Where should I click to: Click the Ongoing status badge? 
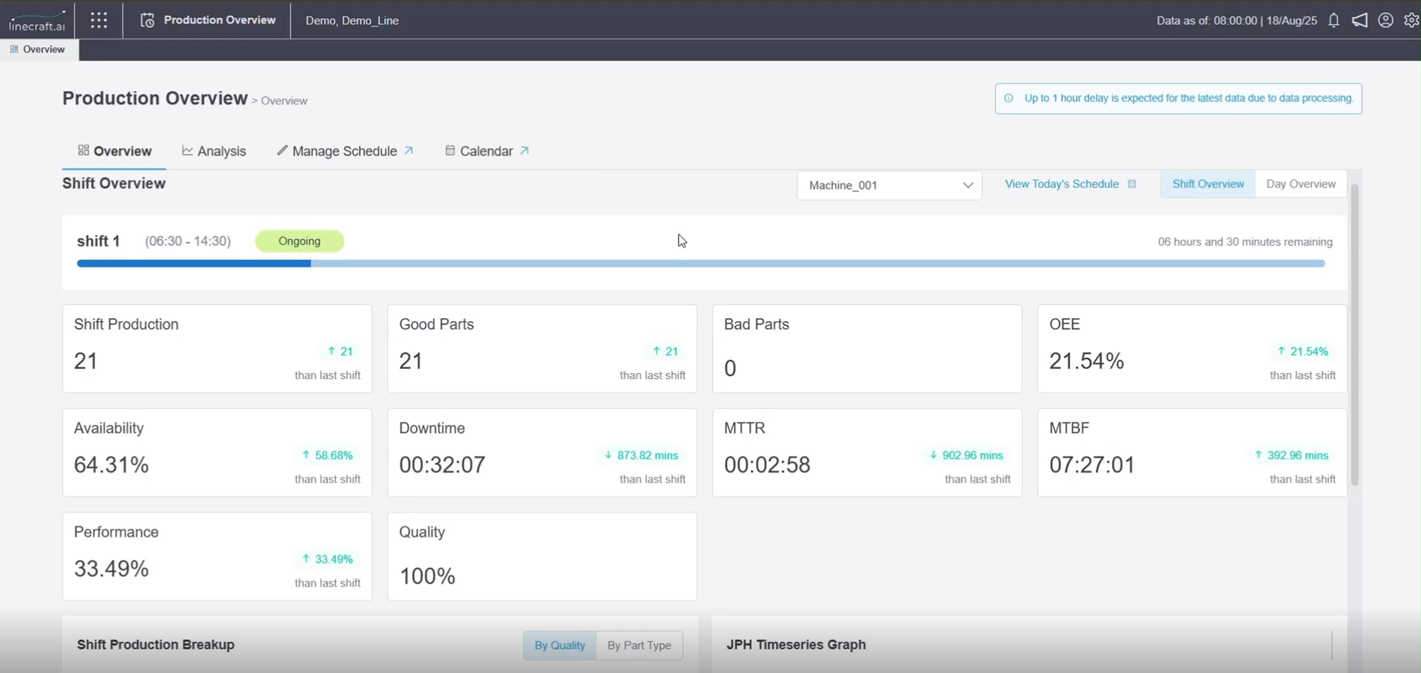300,241
